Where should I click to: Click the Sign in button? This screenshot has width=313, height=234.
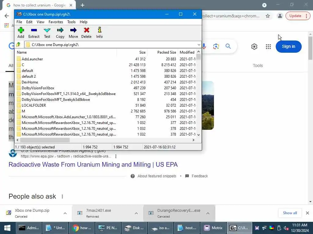click(x=289, y=47)
